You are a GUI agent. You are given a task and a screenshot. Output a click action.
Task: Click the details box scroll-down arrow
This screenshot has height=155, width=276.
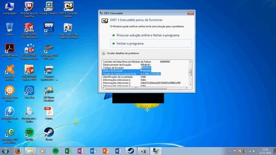click(190, 84)
